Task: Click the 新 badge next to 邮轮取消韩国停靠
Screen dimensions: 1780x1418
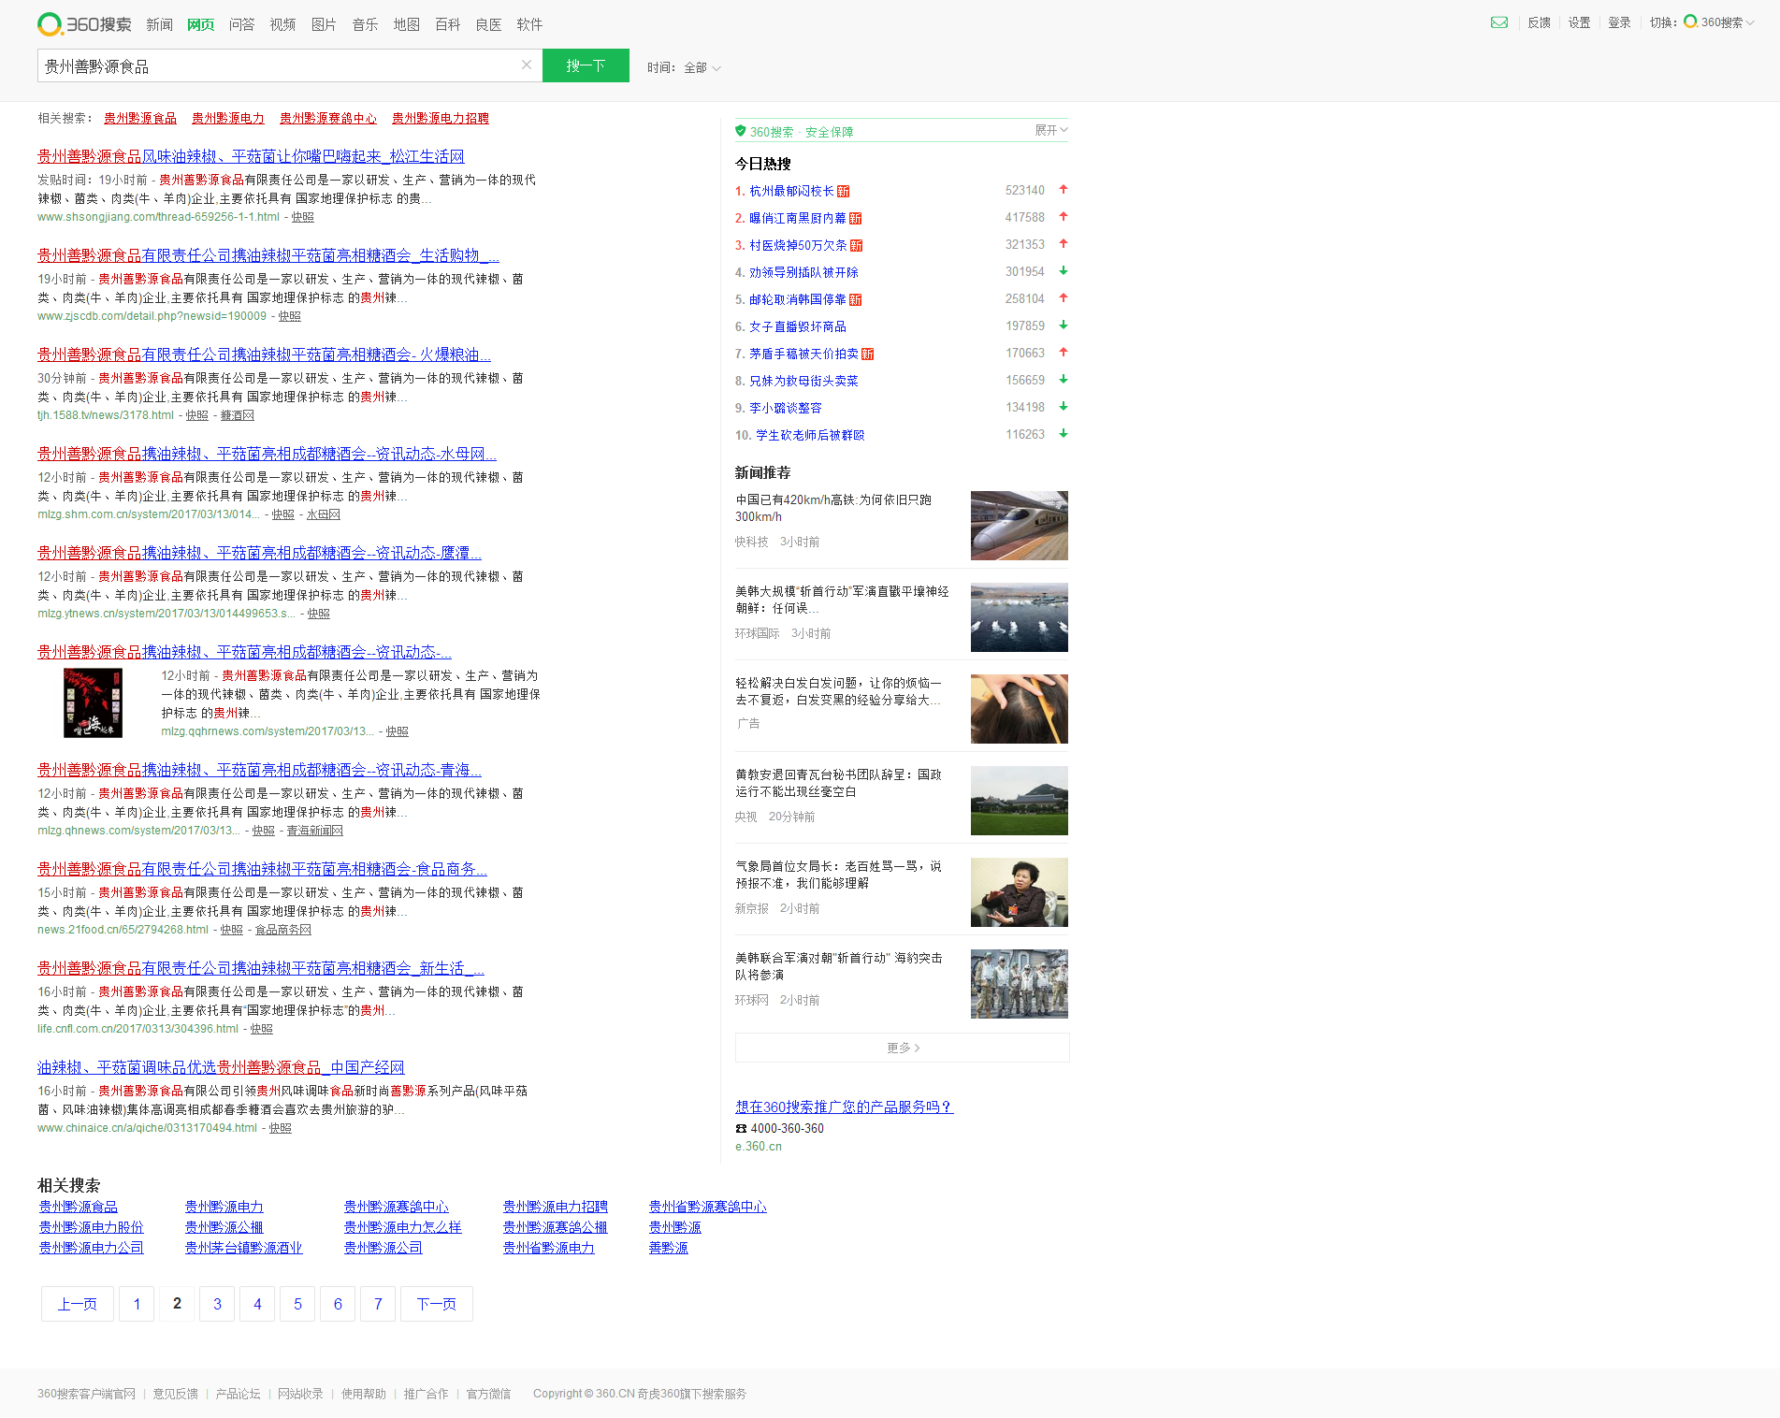Action: tap(856, 299)
